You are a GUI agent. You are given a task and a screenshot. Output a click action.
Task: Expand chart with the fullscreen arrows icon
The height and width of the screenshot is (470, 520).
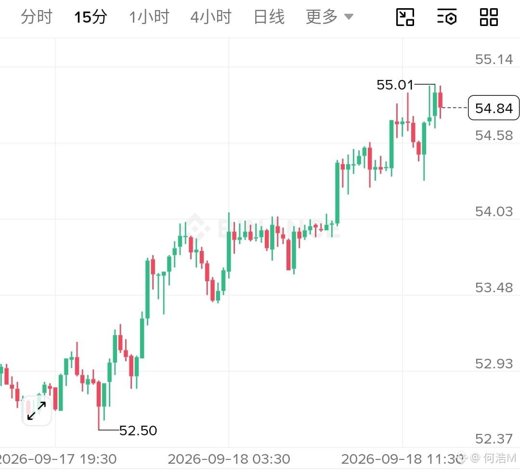click(x=37, y=411)
